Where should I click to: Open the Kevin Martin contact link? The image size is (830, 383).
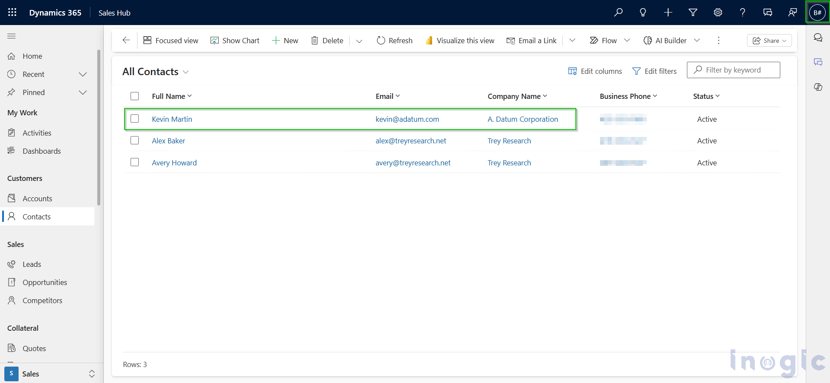pyautogui.click(x=172, y=119)
